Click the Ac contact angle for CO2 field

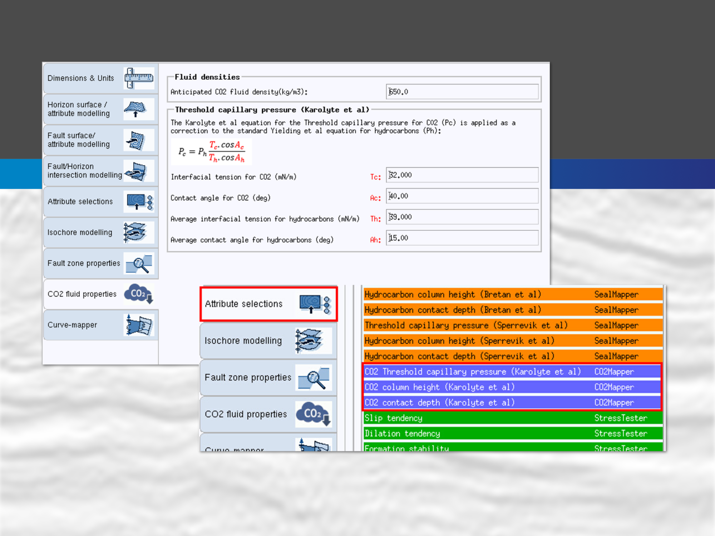coord(462,196)
